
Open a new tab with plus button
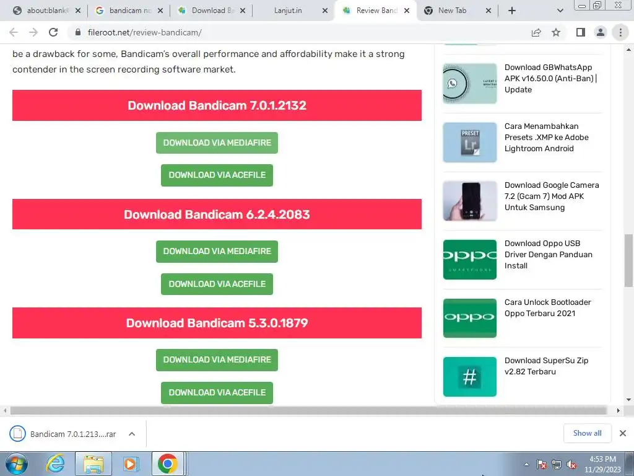pyautogui.click(x=512, y=11)
